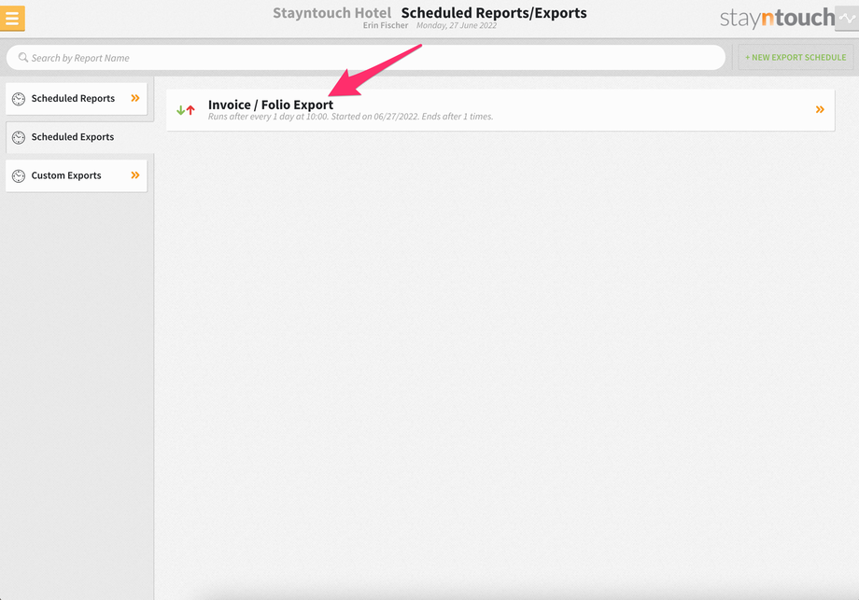The width and height of the screenshot is (859, 600).
Task: Open Invoice / Folio Export schedule
Action: [500, 110]
